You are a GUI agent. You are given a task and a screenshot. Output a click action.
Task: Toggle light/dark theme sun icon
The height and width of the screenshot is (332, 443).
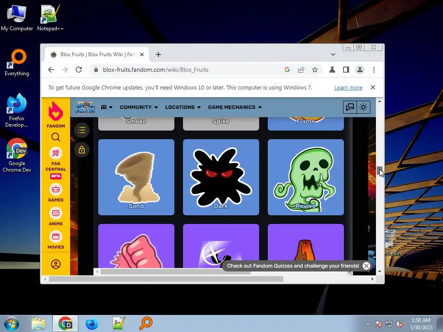pyautogui.click(x=363, y=107)
